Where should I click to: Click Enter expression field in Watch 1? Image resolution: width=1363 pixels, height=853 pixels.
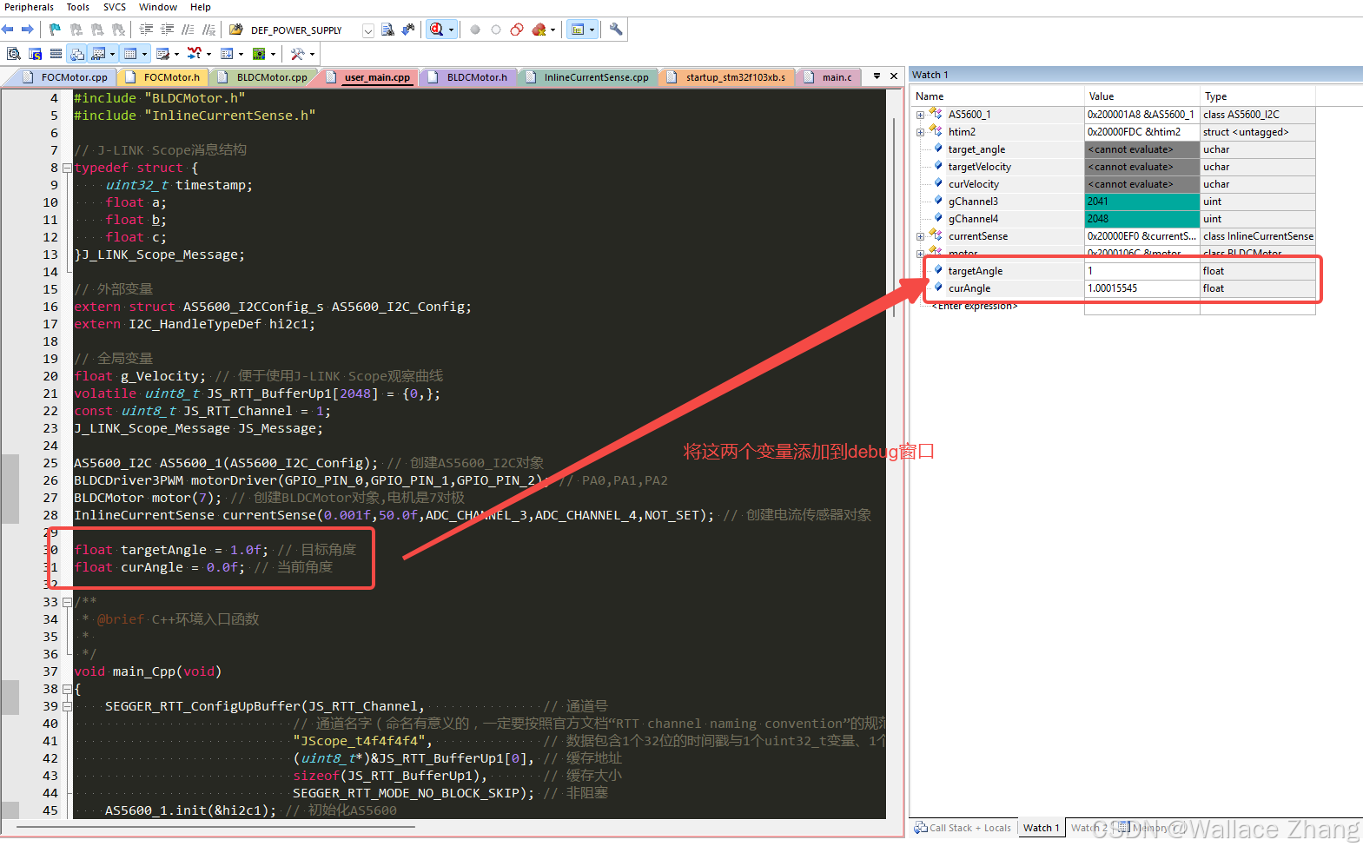click(974, 306)
